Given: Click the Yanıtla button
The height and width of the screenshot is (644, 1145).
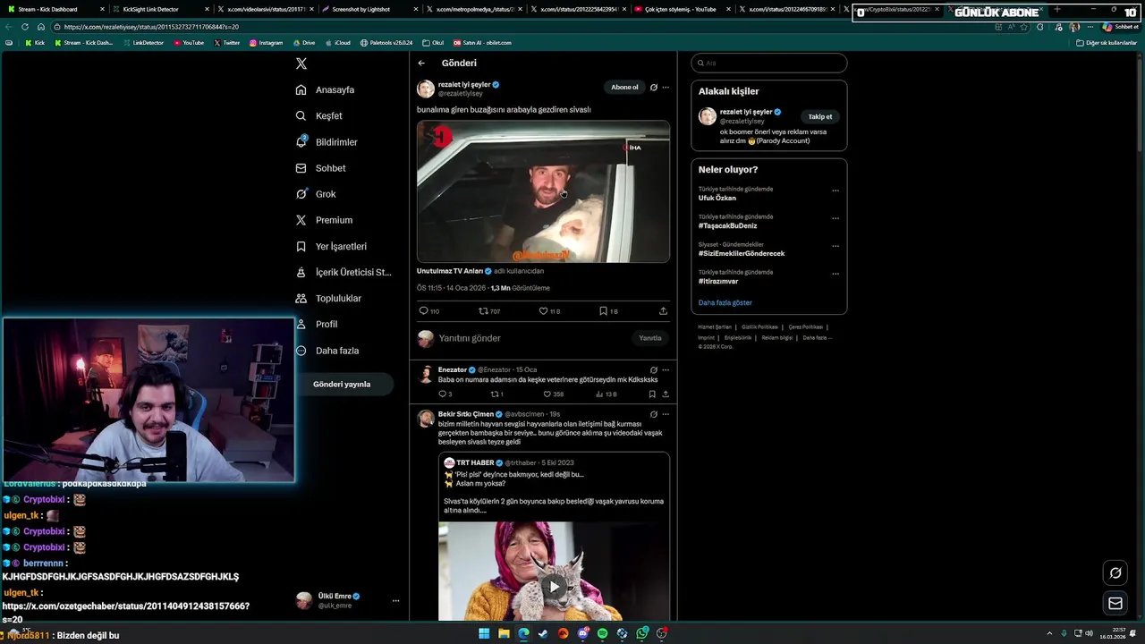Looking at the screenshot, I should 650,338.
